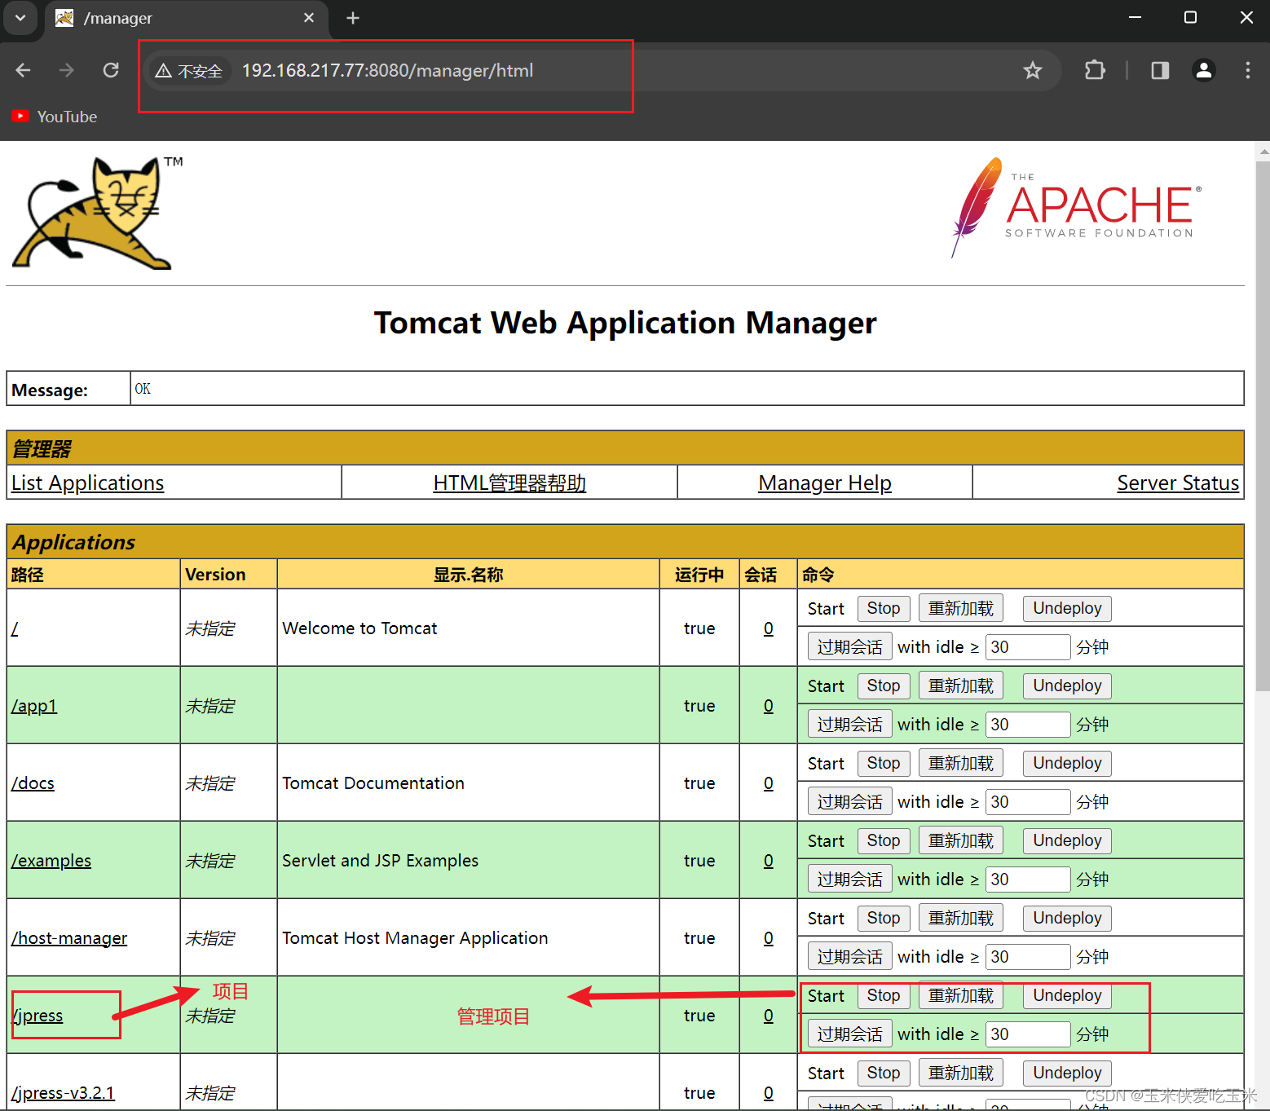Reload (重新加载) the /docs application
Viewport: 1270px width, 1111px height.
tap(961, 763)
